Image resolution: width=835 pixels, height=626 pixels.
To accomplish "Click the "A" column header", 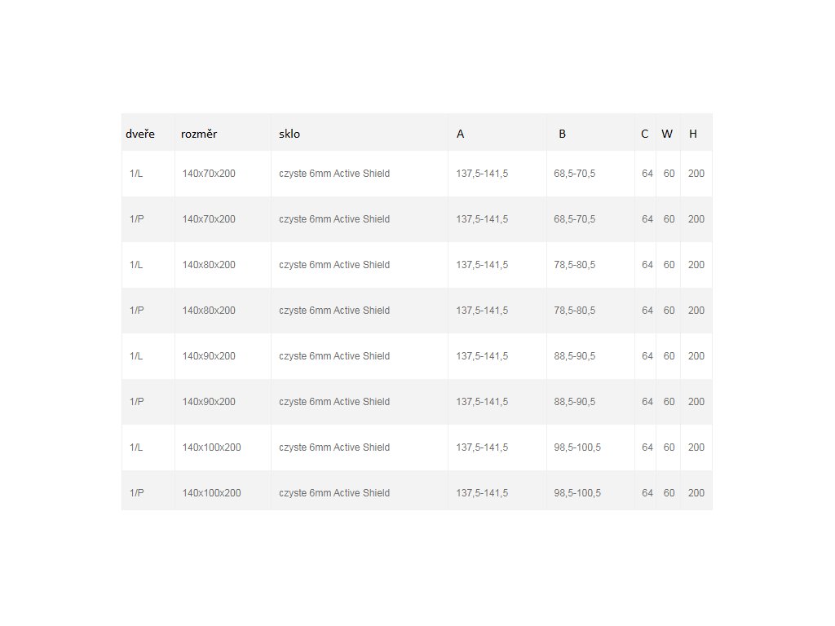I will (461, 134).
